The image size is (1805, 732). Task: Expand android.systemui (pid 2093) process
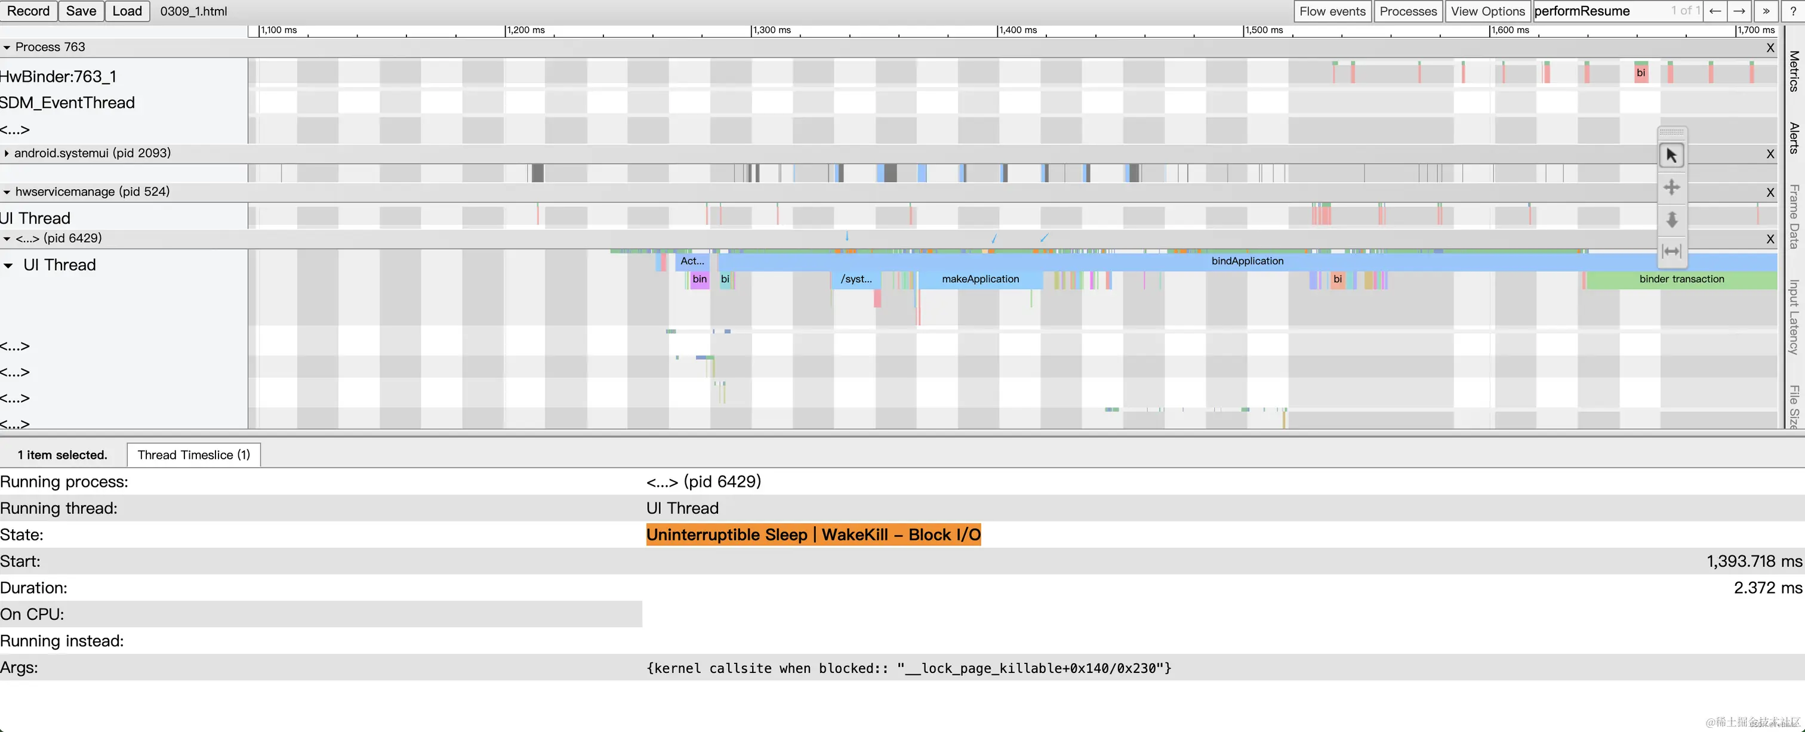[7, 153]
